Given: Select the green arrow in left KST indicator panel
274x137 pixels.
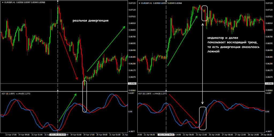Looking at the screenshot, I should pyautogui.click(x=67, y=107).
